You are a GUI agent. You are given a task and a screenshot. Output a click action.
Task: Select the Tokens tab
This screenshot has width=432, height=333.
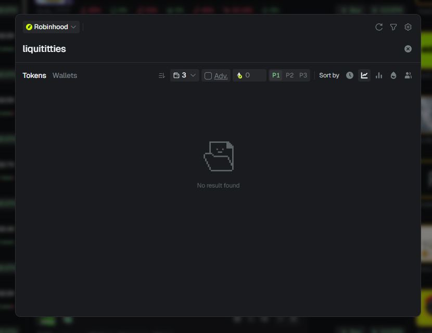[x=34, y=75]
